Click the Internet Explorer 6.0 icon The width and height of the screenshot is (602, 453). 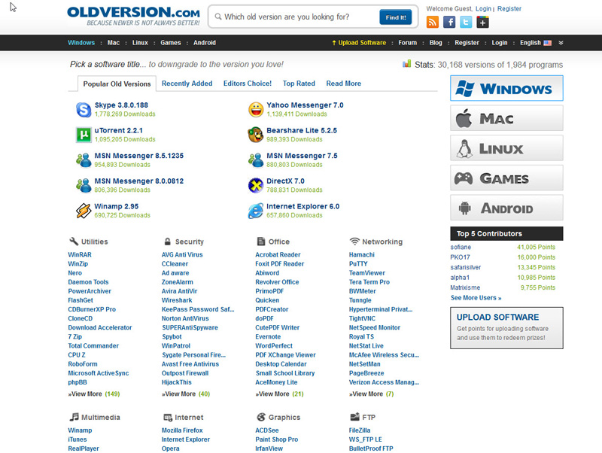point(256,211)
